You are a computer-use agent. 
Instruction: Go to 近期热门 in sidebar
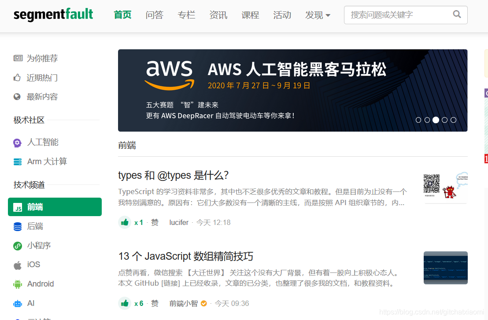[42, 78]
